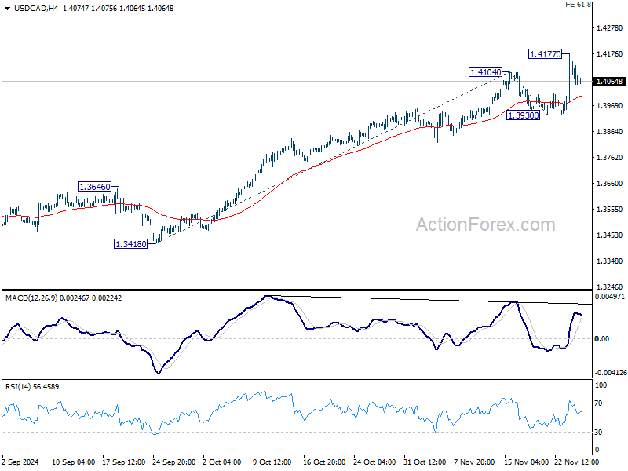Click the 1.33480 price axis value
Viewport: 628px width, 471px height.
(610, 261)
